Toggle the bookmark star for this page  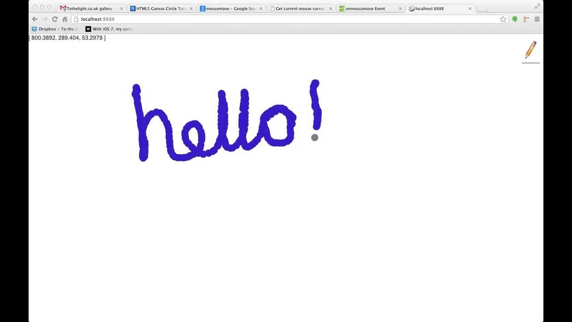503,19
